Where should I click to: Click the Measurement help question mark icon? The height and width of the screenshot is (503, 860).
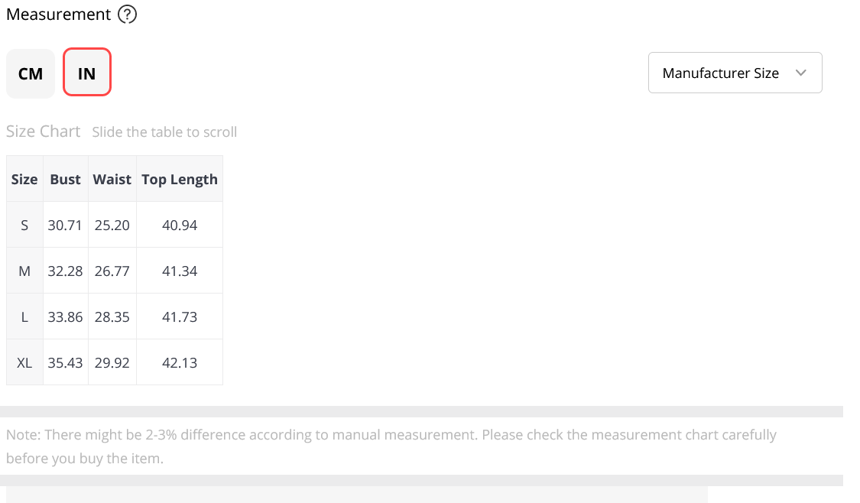[127, 15]
